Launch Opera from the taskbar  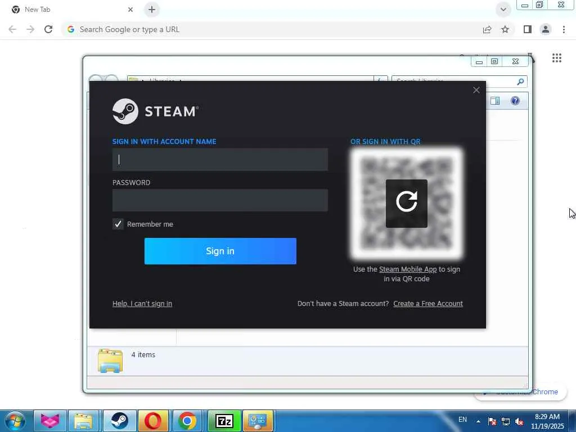(x=153, y=421)
